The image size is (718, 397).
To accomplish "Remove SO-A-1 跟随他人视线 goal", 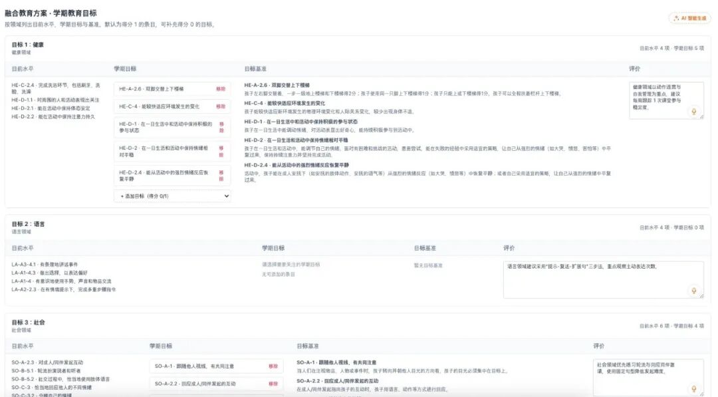I will point(273,366).
